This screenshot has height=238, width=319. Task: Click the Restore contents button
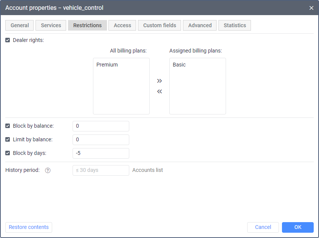[x=29, y=227]
